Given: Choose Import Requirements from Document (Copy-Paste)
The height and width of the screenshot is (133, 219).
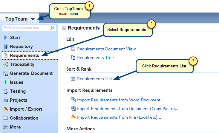Looking at the screenshot, I should click(x=128, y=109).
